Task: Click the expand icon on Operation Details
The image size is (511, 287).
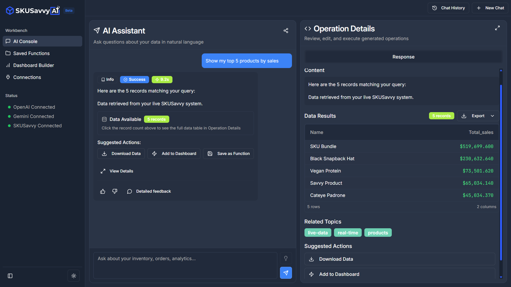Action: [x=497, y=28]
